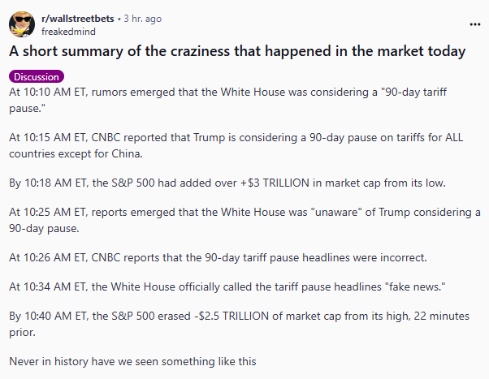Click the "Never in history" closing sentence
Viewport: 489px width, 379px height.
[x=133, y=360]
